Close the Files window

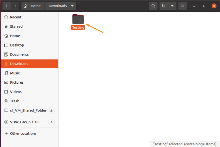tap(214, 6)
